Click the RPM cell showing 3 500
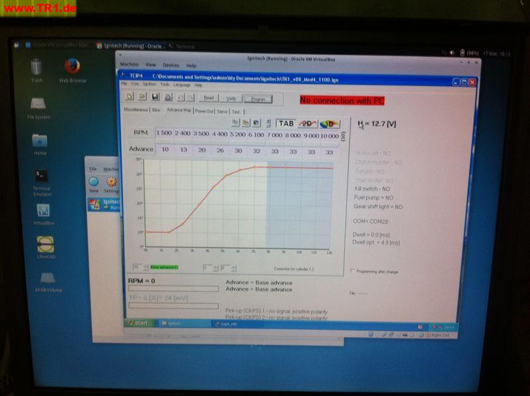 [201, 134]
